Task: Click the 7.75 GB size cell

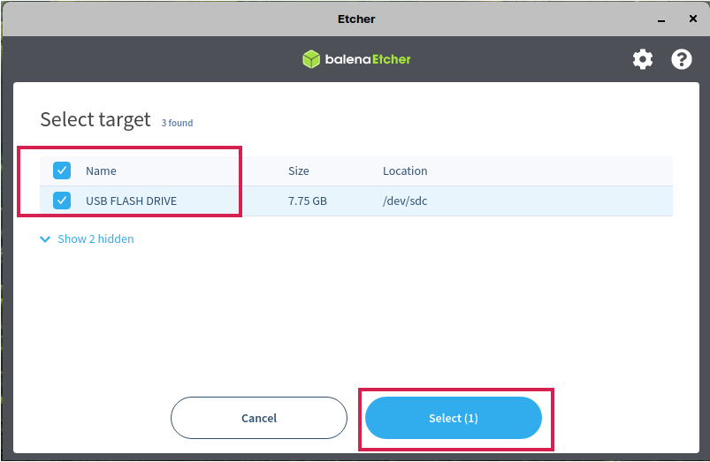Action: pyautogui.click(x=308, y=201)
